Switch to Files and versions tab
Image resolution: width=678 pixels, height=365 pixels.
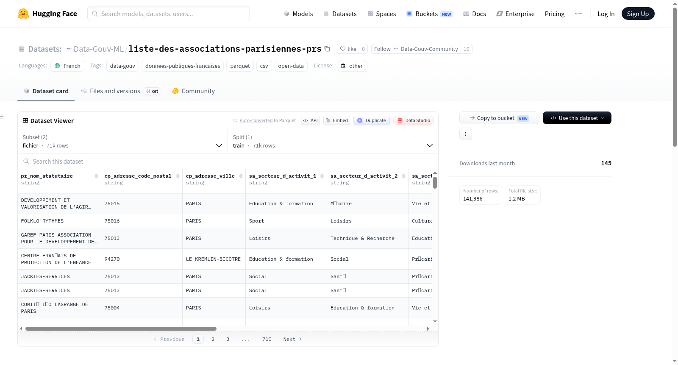[120, 91]
